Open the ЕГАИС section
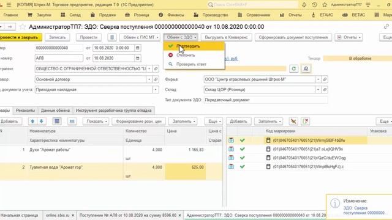 point(322,15)
